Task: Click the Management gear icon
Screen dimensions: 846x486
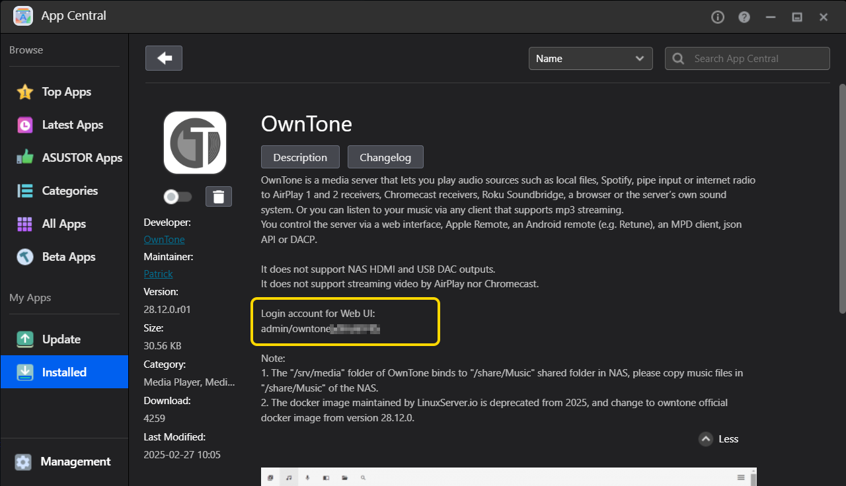Action: pos(23,462)
